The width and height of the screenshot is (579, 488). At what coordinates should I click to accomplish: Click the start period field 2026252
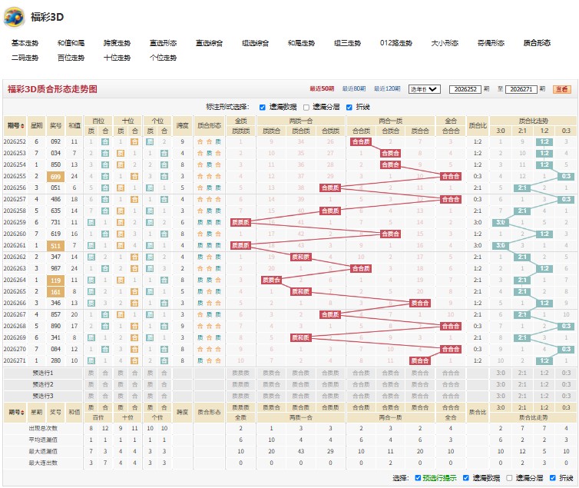tap(465, 89)
